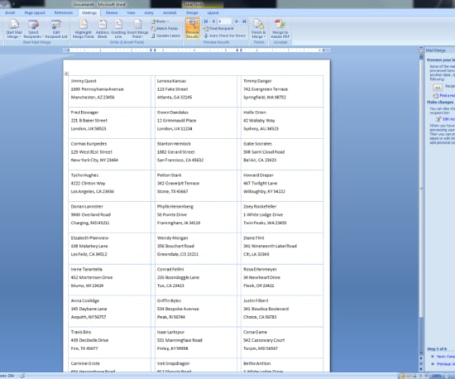The height and width of the screenshot is (379, 455).
Task: Click previous recipient button in Mail Merge pane
Action: [x=438, y=87]
